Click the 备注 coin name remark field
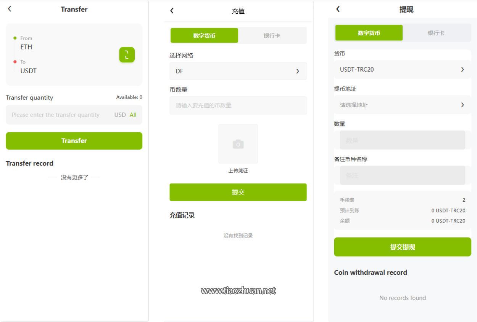Image resolution: width=477 pixels, height=322 pixels. pos(402,175)
